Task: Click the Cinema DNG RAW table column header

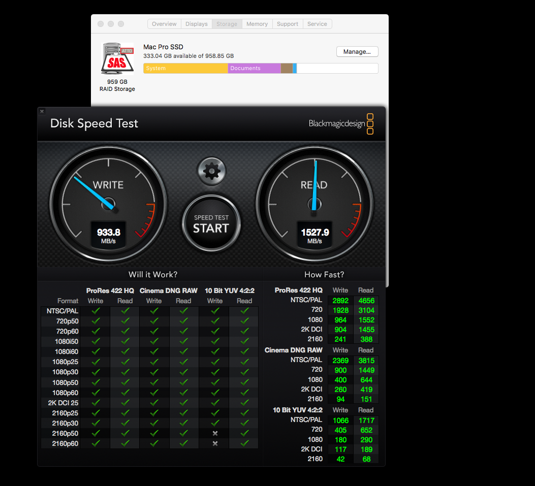Action: pyautogui.click(x=169, y=290)
